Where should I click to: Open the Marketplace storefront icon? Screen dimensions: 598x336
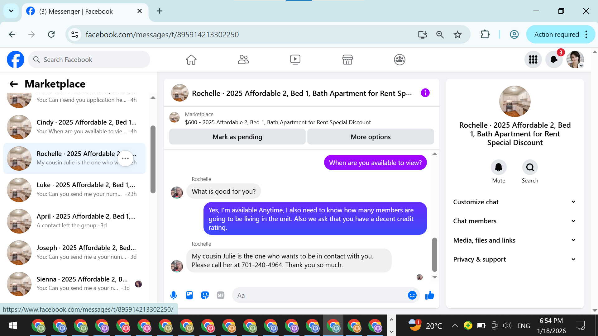(347, 59)
